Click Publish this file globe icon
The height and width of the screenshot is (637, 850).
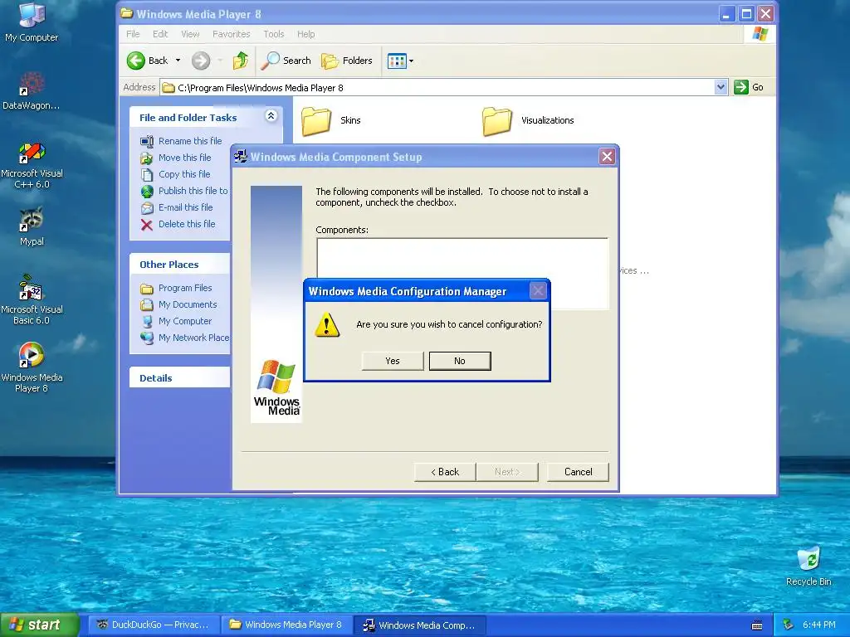tap(147, 192)
